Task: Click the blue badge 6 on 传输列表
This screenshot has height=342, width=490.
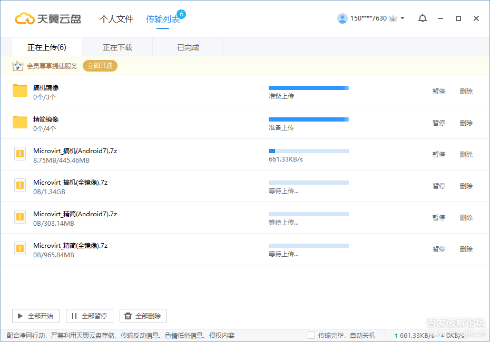Action: [181, 14]
